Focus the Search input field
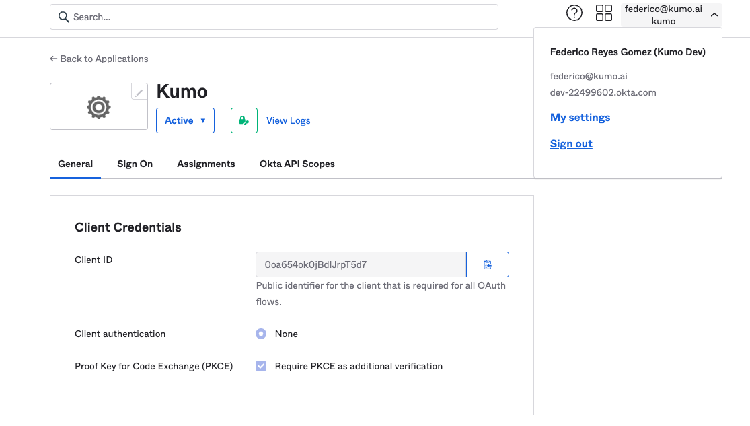The width and height of the screenshot is (750, 426). point(274,17)
